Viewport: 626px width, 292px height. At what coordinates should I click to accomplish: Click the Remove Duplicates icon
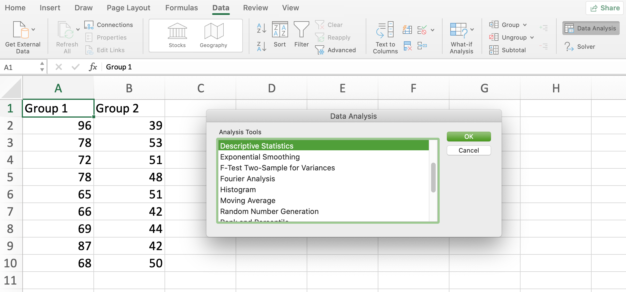coord(408,46)
